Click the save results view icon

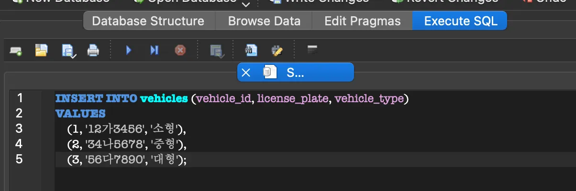coord(217,50)
